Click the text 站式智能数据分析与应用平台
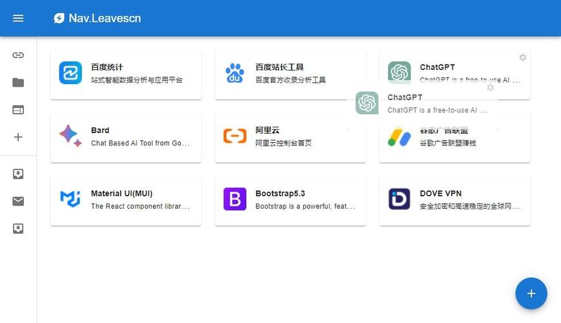Image resolution: width=561 pixels, height=323 pixels. point(136,79)
